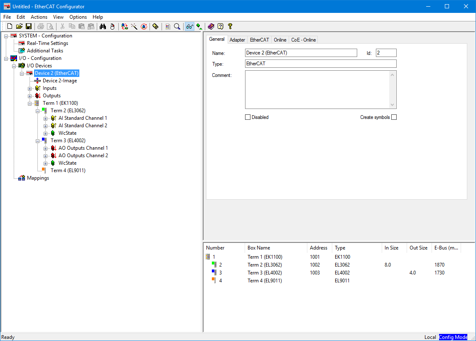Open the Actions menu

39,17
